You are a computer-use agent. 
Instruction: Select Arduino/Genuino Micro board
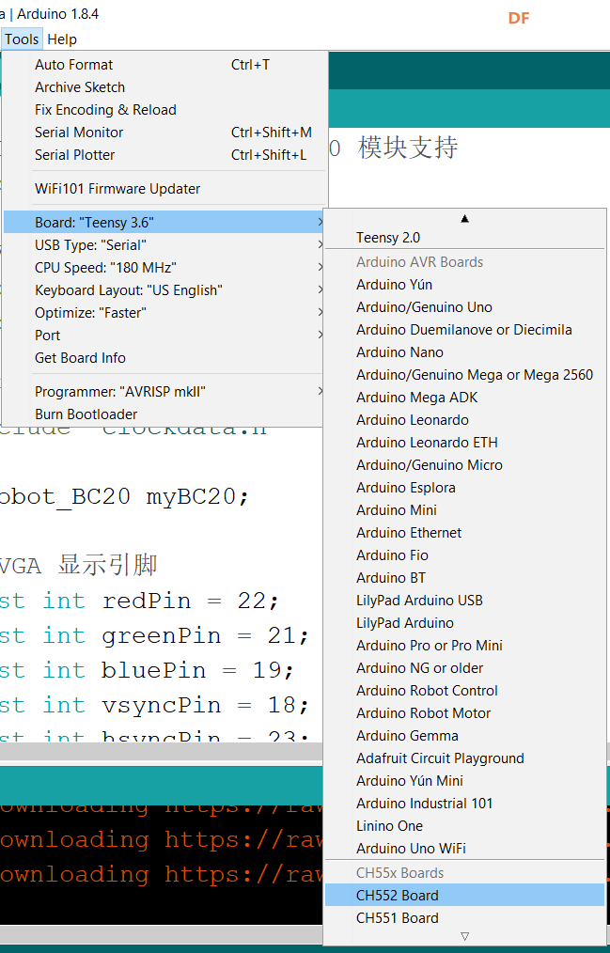[465, 464]
